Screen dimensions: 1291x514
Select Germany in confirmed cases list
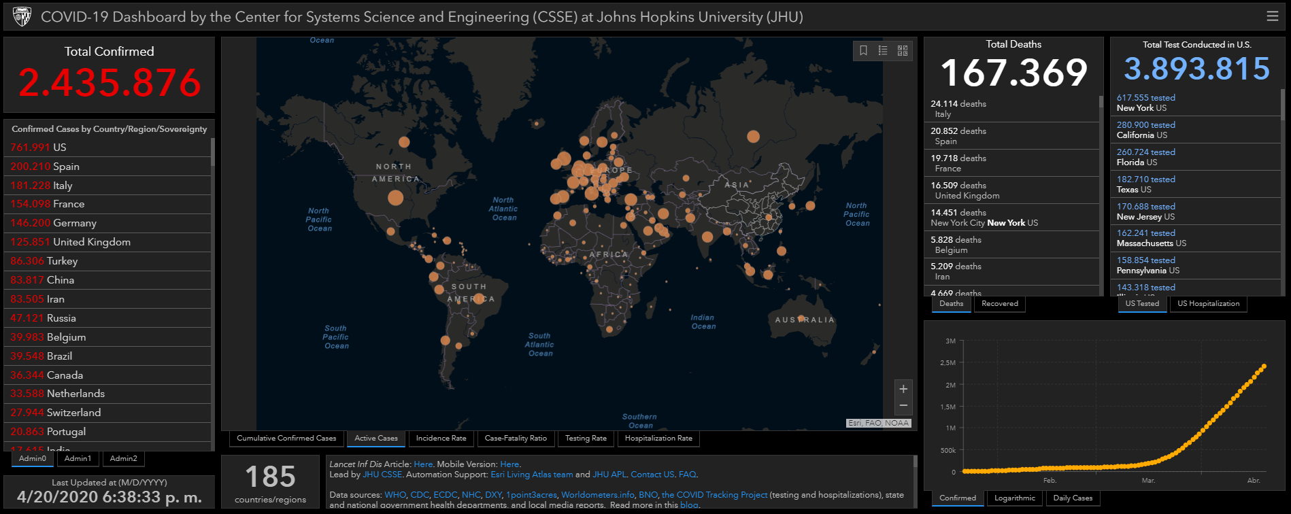[x=109, y=223]
